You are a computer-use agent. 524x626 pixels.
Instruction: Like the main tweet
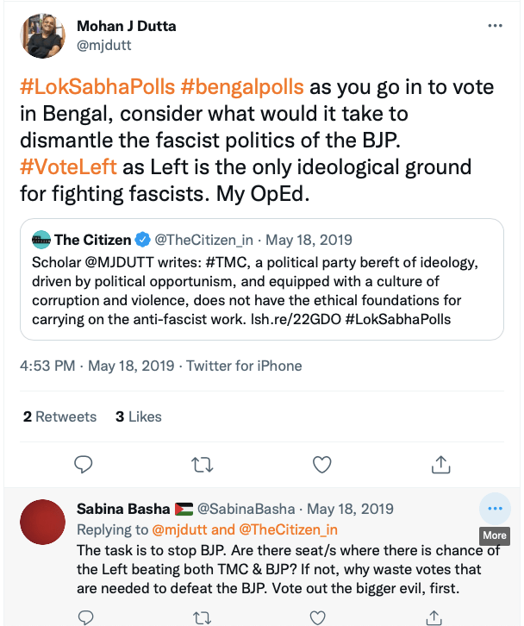pyautogui.click(x=321, y=464)
